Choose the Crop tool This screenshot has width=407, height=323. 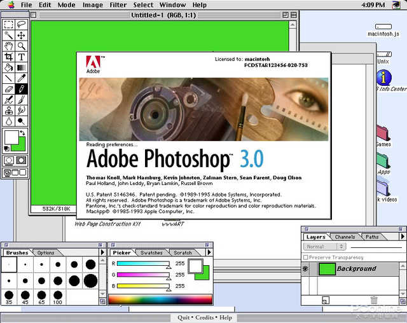pyautogui.click(x=8, y=57)
